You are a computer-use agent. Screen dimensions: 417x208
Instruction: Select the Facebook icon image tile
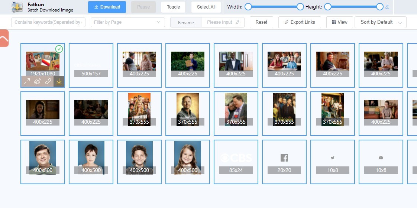[x=284, y=162]
